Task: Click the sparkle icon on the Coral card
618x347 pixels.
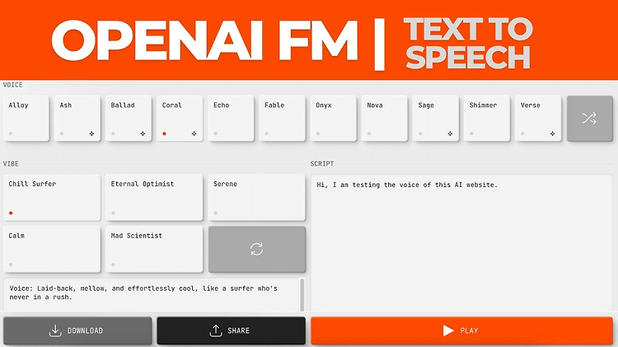Action: point(194,134)
